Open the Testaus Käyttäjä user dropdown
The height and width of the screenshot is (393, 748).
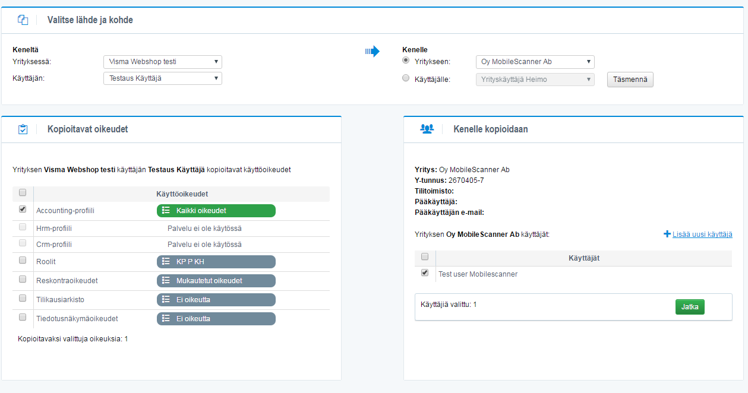[162, 78]
